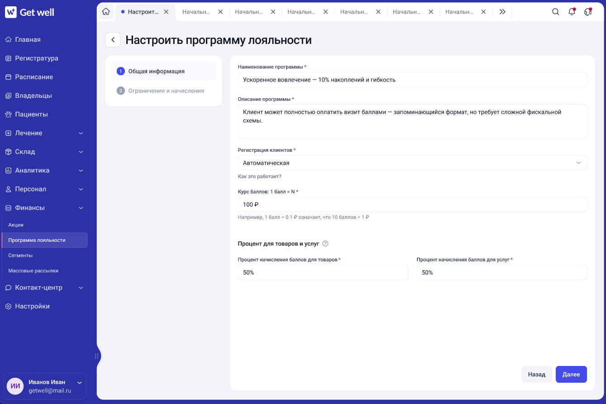Open the notifications bell
Screen dimensions: 606x404
point(572,12)
